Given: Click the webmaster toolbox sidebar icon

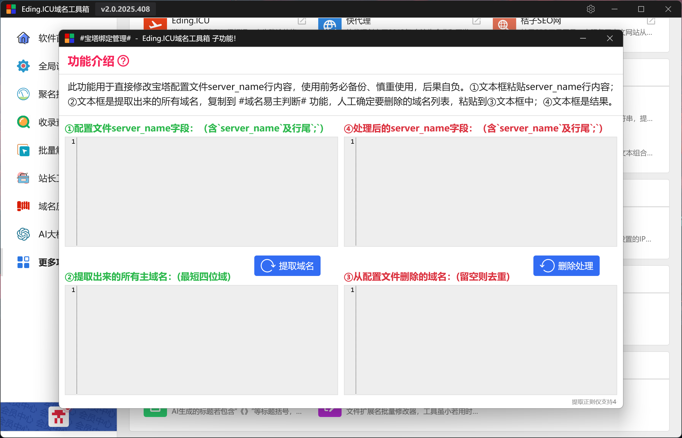Looking at the screenshot, I should [x=23, y=178].
